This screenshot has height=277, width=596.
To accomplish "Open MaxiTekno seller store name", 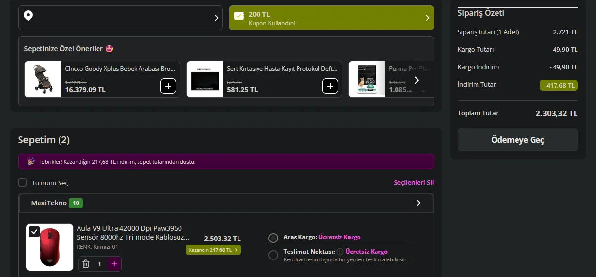I will click(49, 203).
